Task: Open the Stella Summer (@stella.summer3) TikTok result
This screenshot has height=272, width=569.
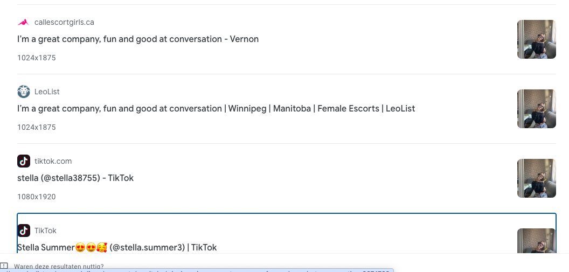Action: click(x=117, y=248)
